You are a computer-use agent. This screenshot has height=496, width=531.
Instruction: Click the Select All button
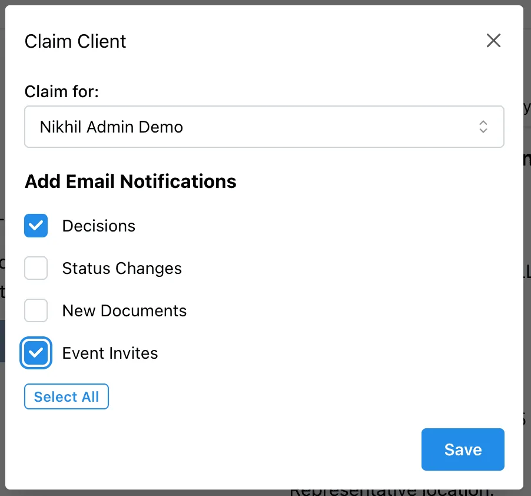66,396
